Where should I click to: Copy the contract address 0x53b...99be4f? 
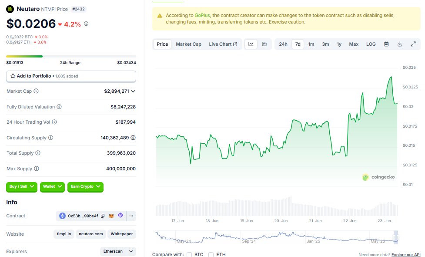click(103, 216)
